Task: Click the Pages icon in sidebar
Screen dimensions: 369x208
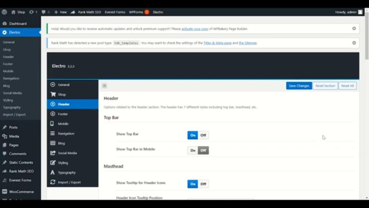Action: (4, 145)
